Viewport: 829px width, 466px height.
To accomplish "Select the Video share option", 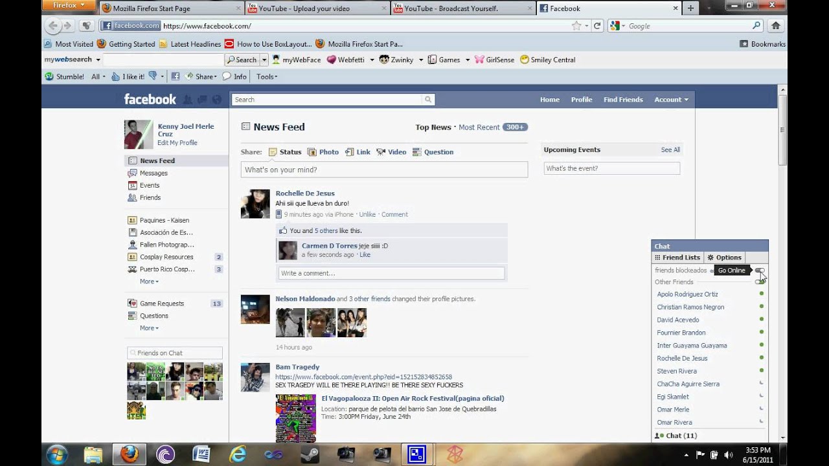I will point(391,152).
